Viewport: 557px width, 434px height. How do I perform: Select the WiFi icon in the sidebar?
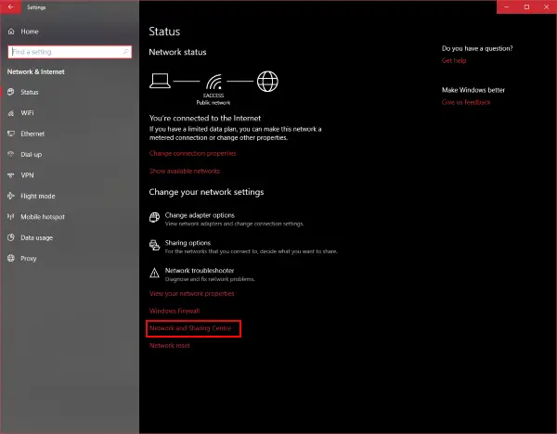pyautogui.click(x=11, y=113)
